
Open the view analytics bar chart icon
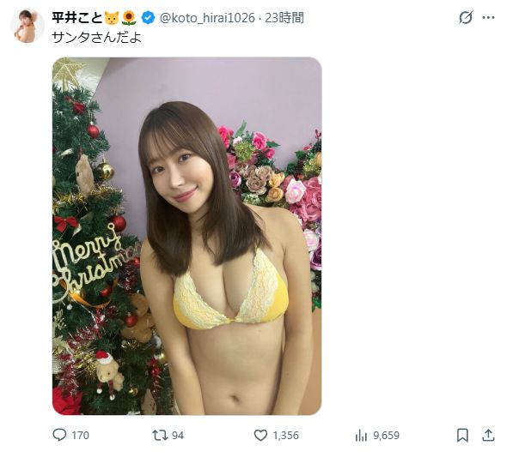[361, 435]
